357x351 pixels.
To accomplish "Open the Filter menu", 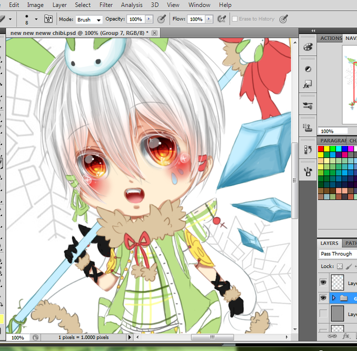I will point(106,5).
